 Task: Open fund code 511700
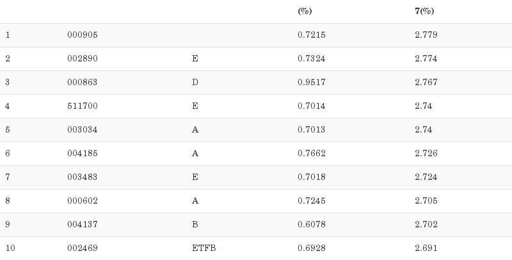point(82,106)
